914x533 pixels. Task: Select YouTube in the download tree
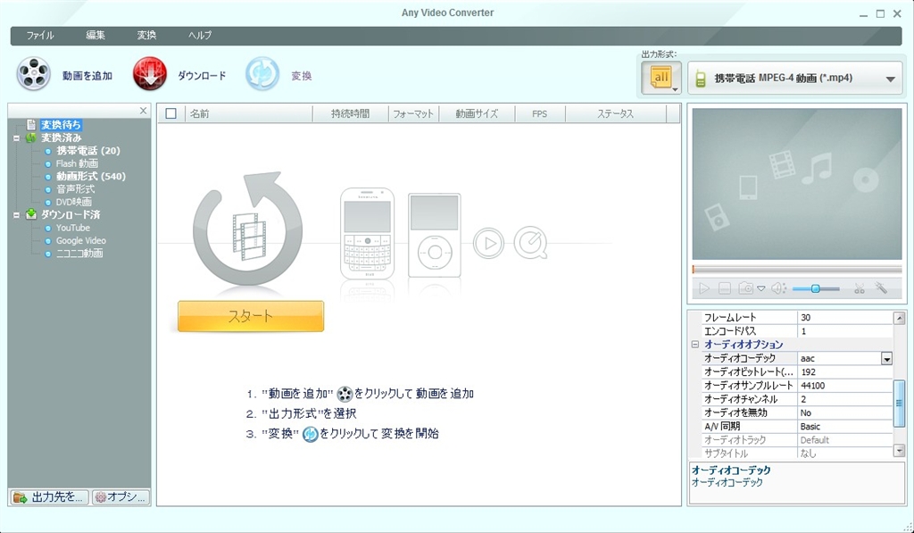pyautogui.click(x=72, y=228)
